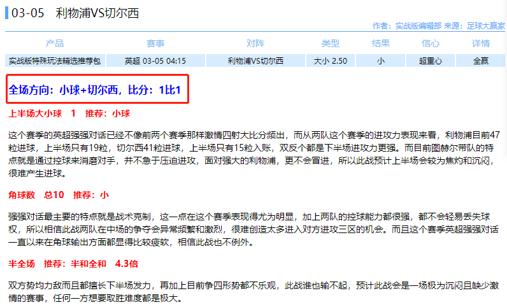Image resolution: width=507 pixels, height=307 pixels.
Task: Select the cell 英超 03-05 04:15
Action: [155, 61]
